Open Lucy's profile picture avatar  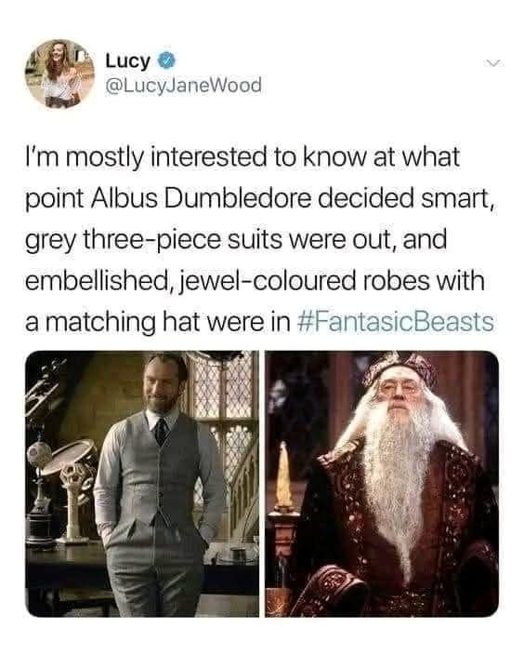pyautogui.click(x=59, y=74)
